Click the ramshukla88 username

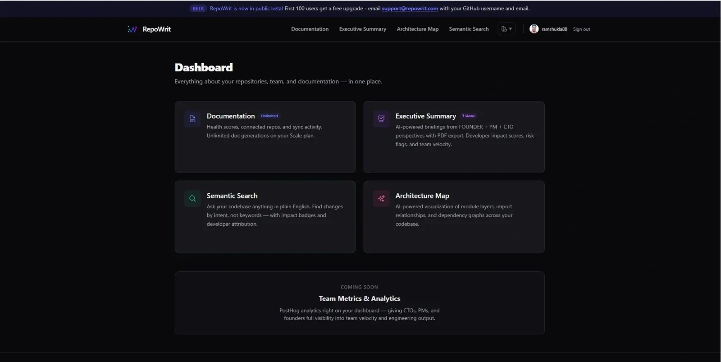pos(554,29)
